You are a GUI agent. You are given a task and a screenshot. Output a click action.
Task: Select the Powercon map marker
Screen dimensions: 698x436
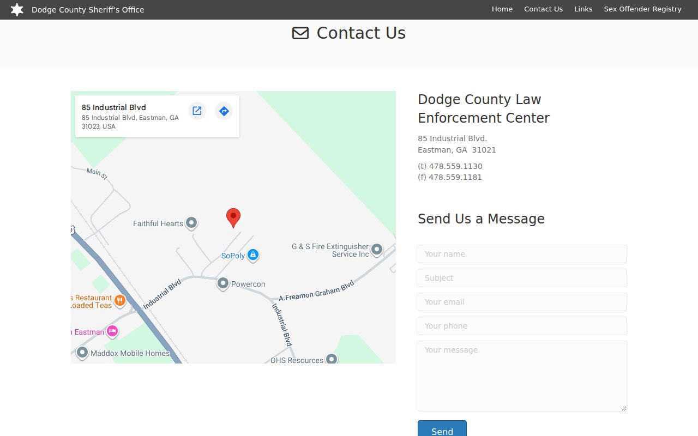pos(222,283)
